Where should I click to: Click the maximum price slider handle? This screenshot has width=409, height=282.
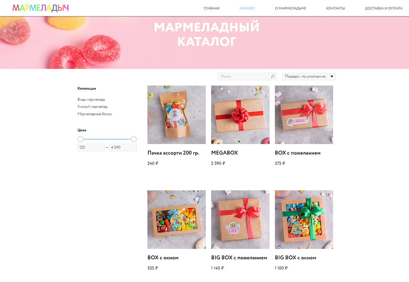coord(134,139)
